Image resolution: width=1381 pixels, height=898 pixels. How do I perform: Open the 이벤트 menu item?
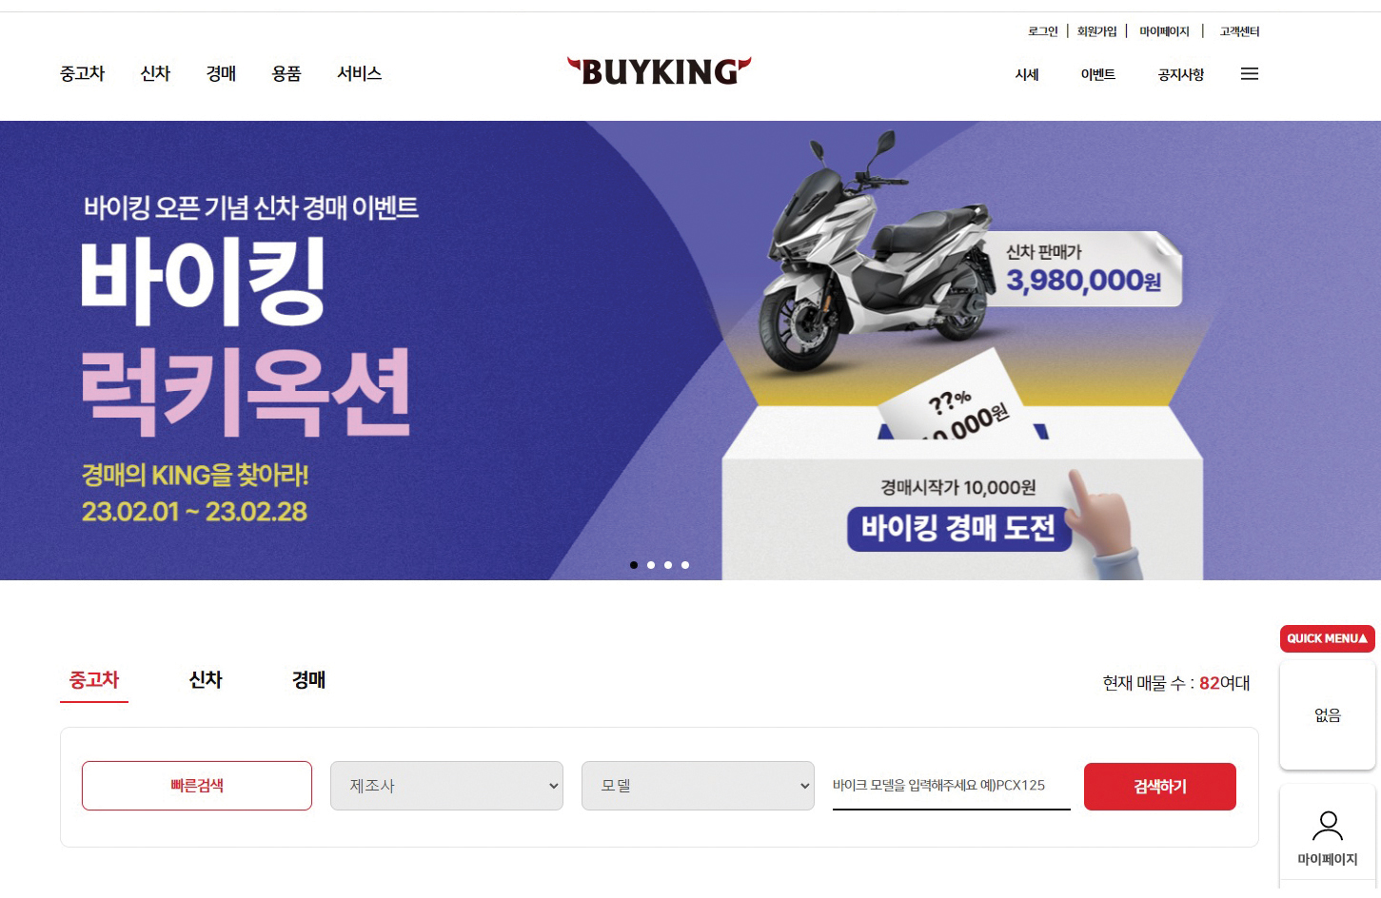point(1097,74)
